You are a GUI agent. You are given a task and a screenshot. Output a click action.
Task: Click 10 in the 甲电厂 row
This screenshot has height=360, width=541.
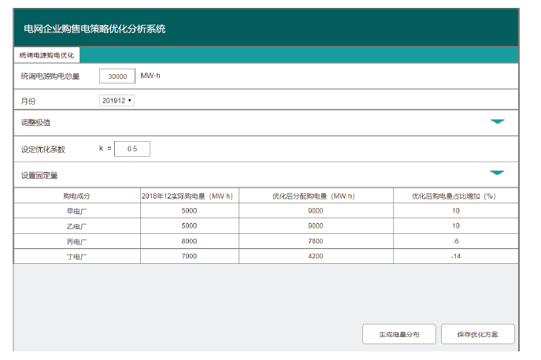[x=456, y=210]
